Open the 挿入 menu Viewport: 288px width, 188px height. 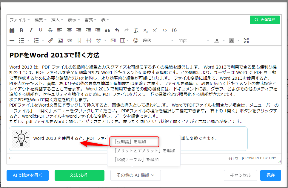(57, 20)
